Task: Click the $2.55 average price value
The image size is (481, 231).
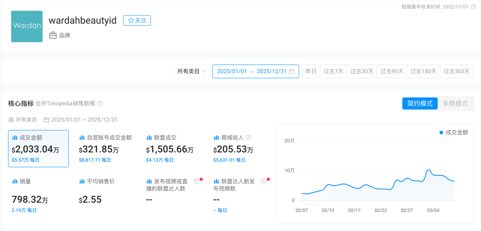Action: 90,200
